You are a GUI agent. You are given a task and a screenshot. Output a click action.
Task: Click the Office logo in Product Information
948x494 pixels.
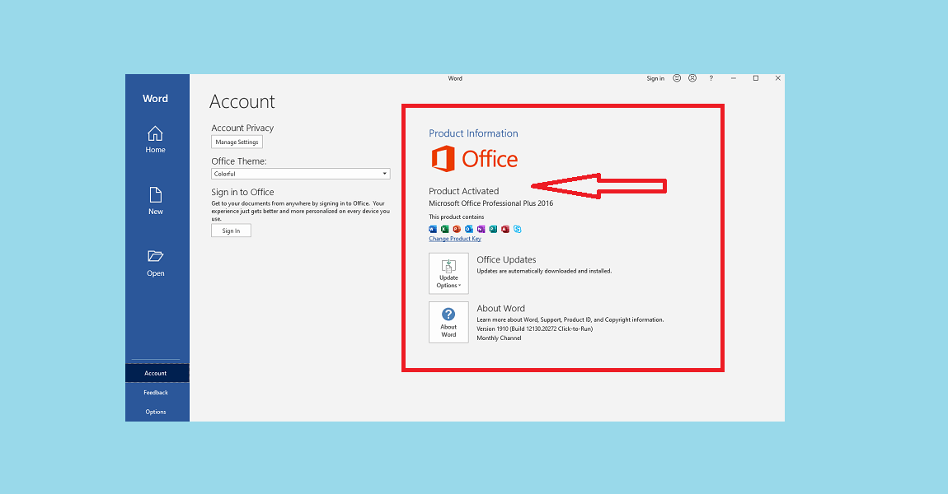475,159
